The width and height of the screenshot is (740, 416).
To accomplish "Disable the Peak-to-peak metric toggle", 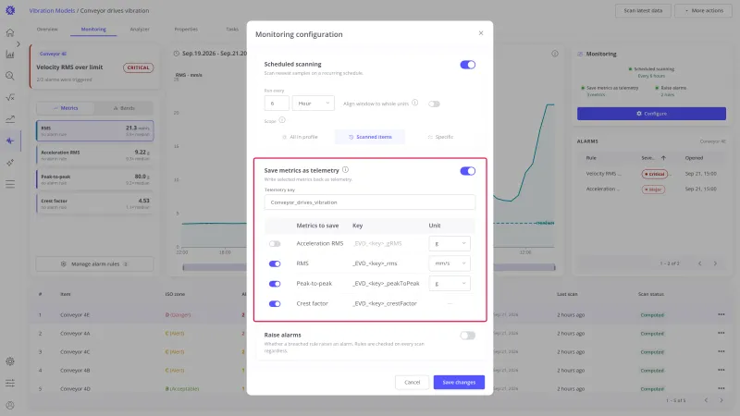I will point(275,284).
